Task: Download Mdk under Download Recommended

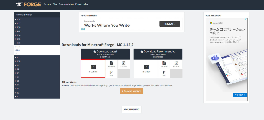Action: tap(164, 73)
